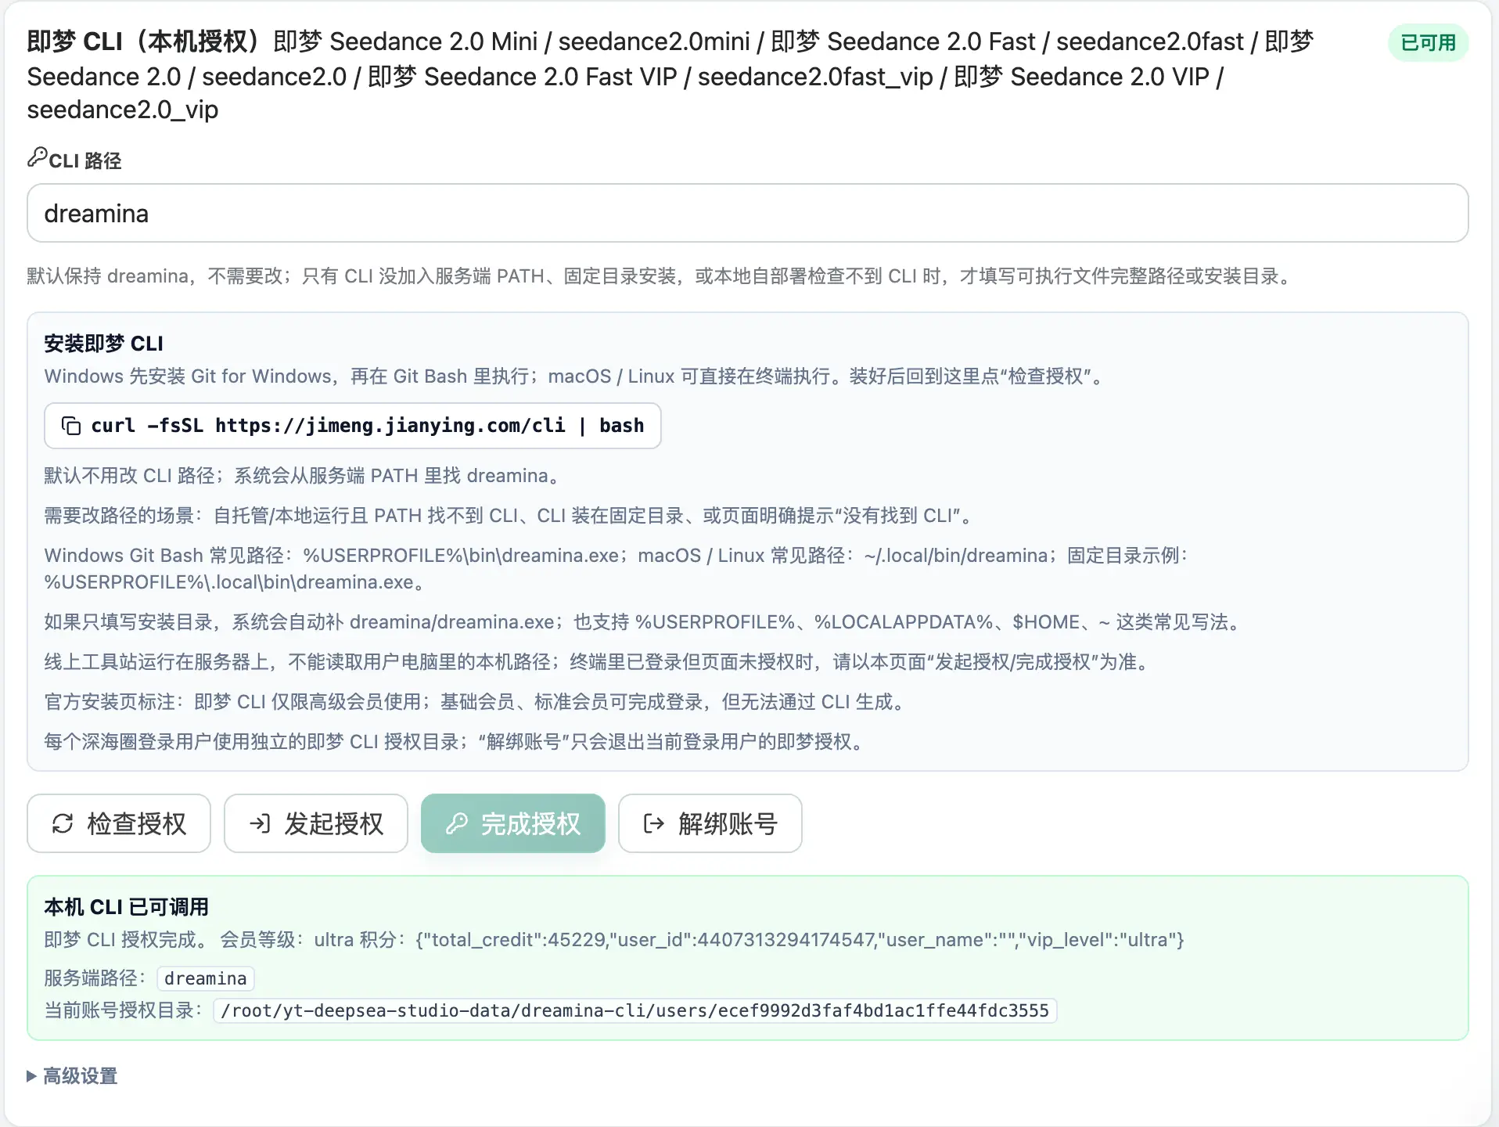The image size is (1499, 1127).
Task: Click the 当前账号授权目录 path value
Action: (x=635, y=1010)
